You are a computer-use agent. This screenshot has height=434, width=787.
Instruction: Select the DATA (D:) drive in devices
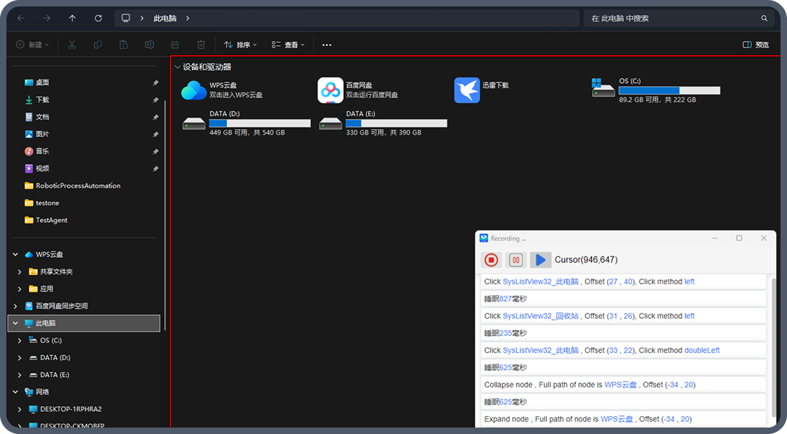pyautogui.click(x=194, y=123)
